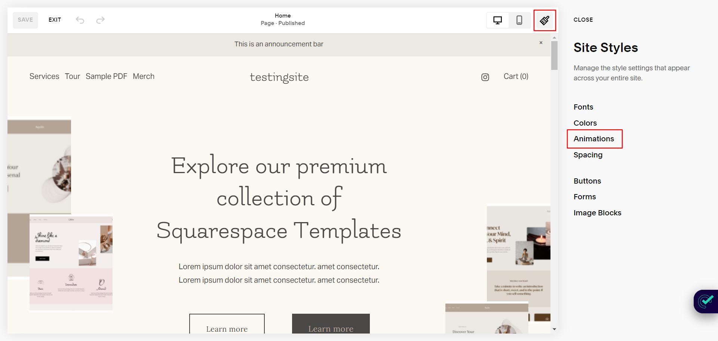Click the dark filled Learn more button
This screenshot has height=341, width=718.
coord(331,324)
